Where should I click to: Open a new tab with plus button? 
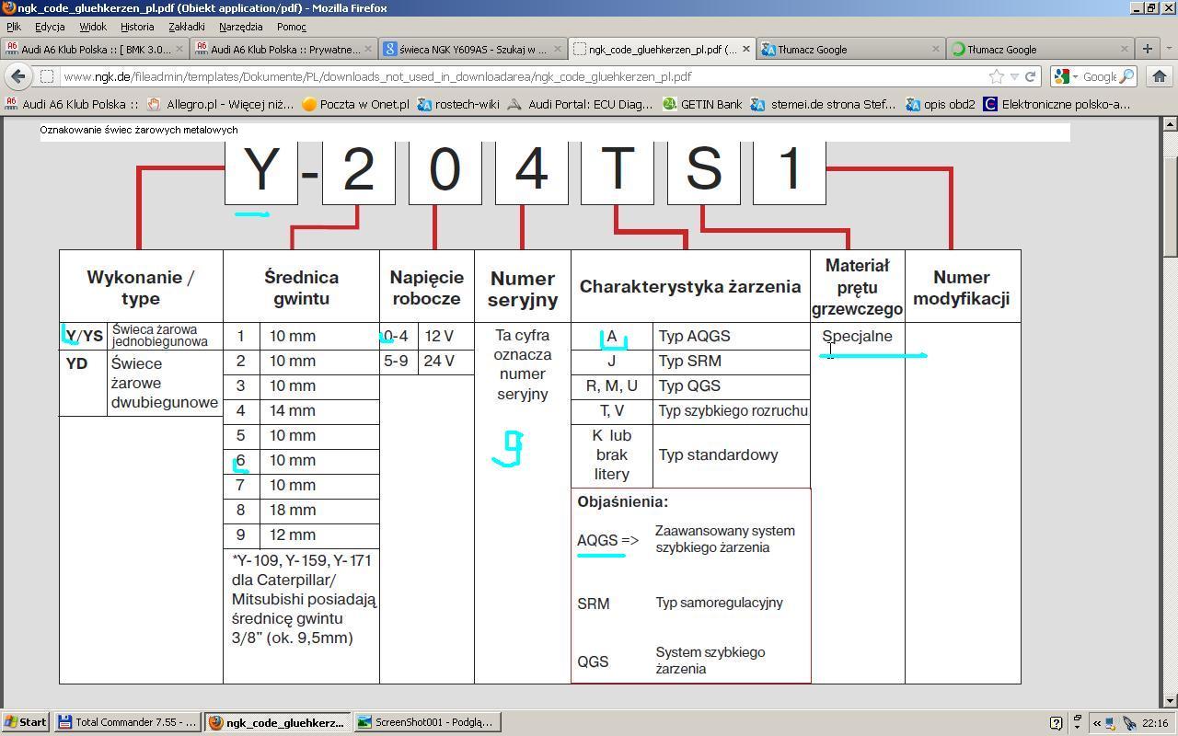[x=1148, y=49]
